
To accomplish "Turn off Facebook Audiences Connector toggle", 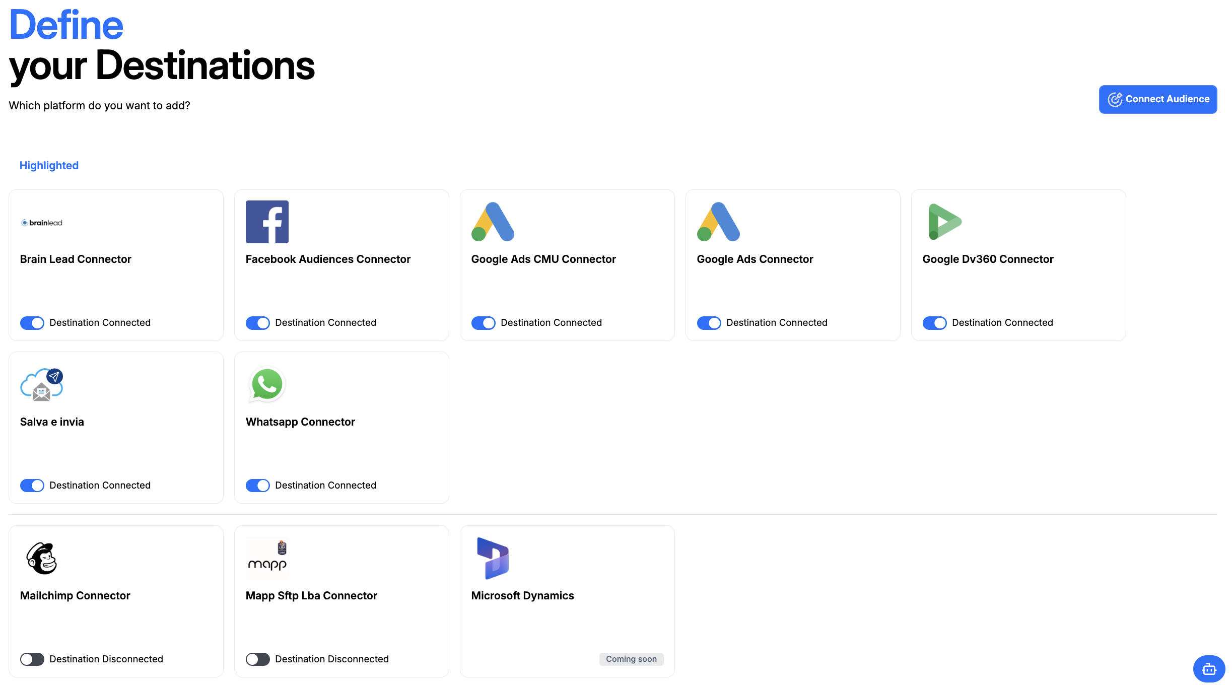I will coord(258,323).
